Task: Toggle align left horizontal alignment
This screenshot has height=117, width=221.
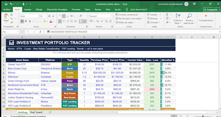Action: click(x=60, y=21)
